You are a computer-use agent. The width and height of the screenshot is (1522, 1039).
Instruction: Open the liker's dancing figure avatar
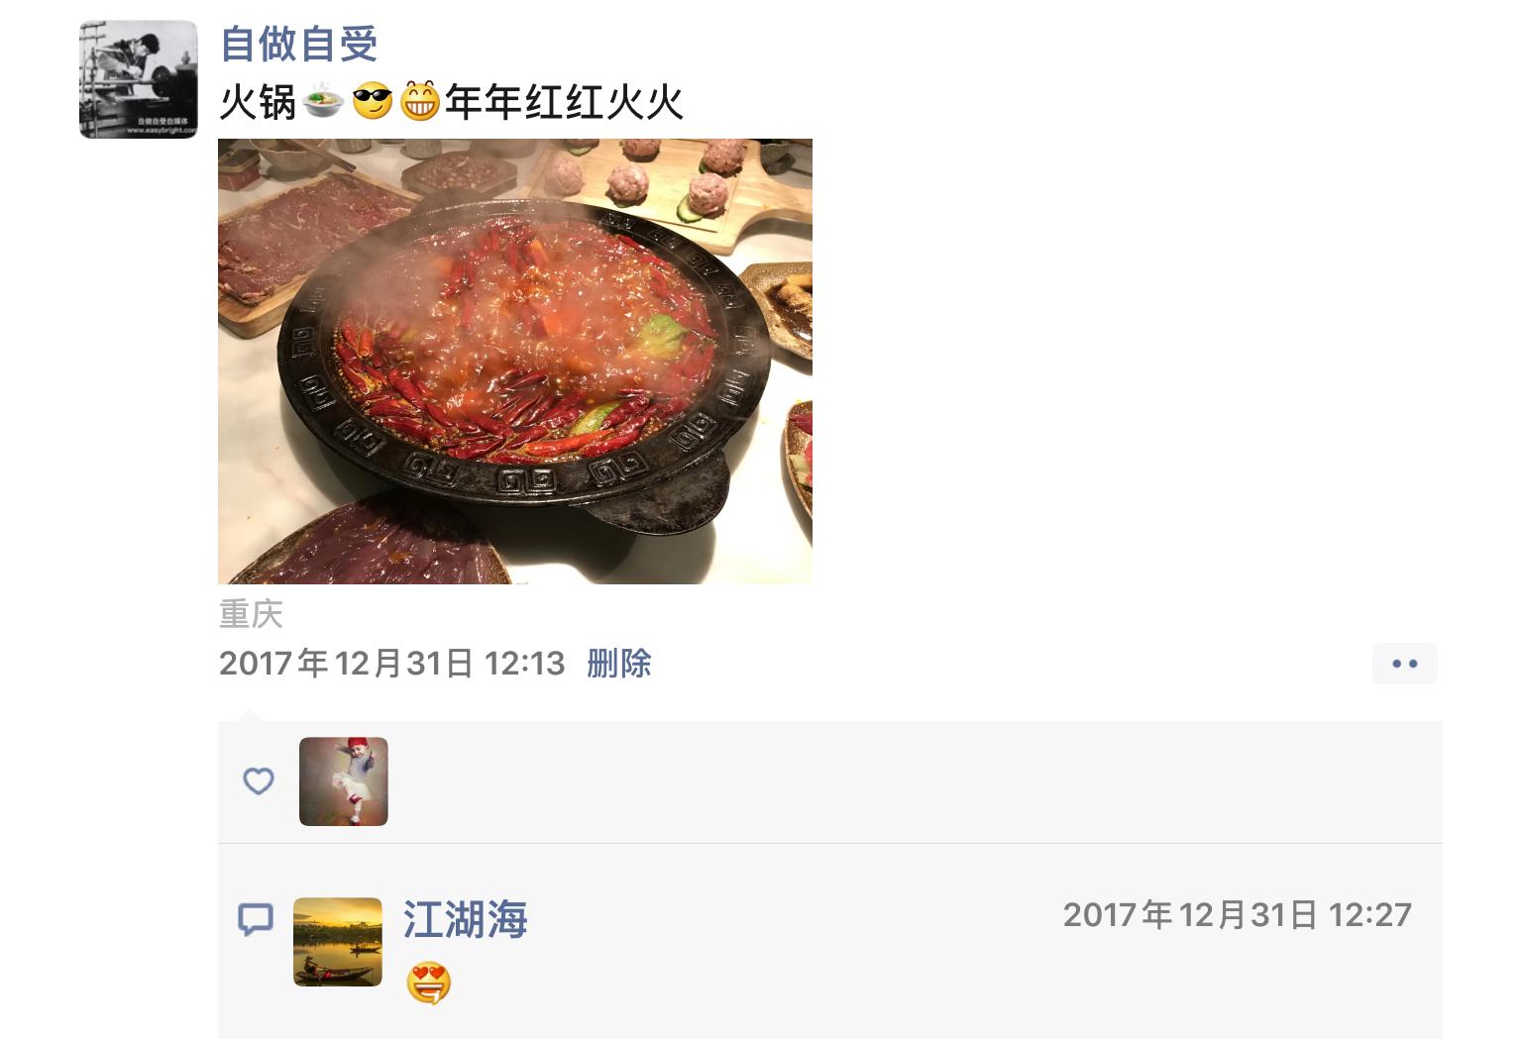pyautogui.click(x=344, y=781)
